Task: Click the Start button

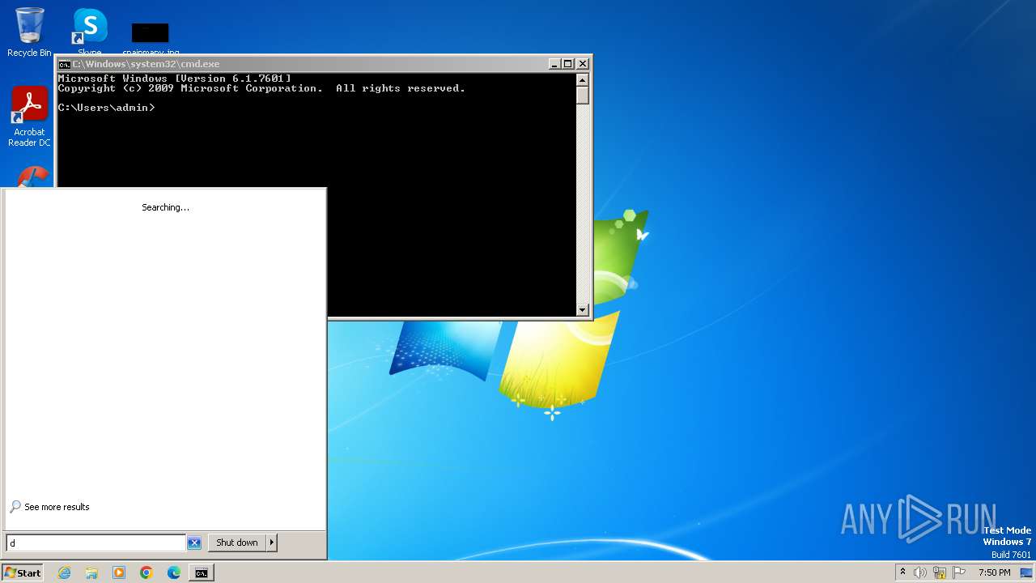Action: coord(23,572)
